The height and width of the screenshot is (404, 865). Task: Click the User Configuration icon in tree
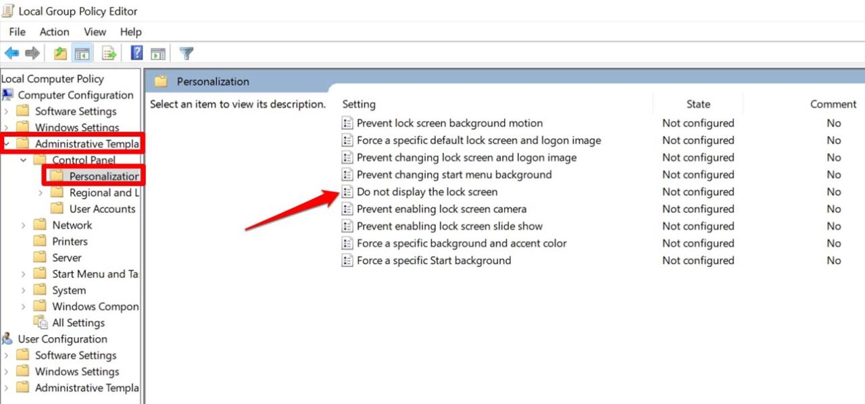pyautogui.click(x=7, y=338)
